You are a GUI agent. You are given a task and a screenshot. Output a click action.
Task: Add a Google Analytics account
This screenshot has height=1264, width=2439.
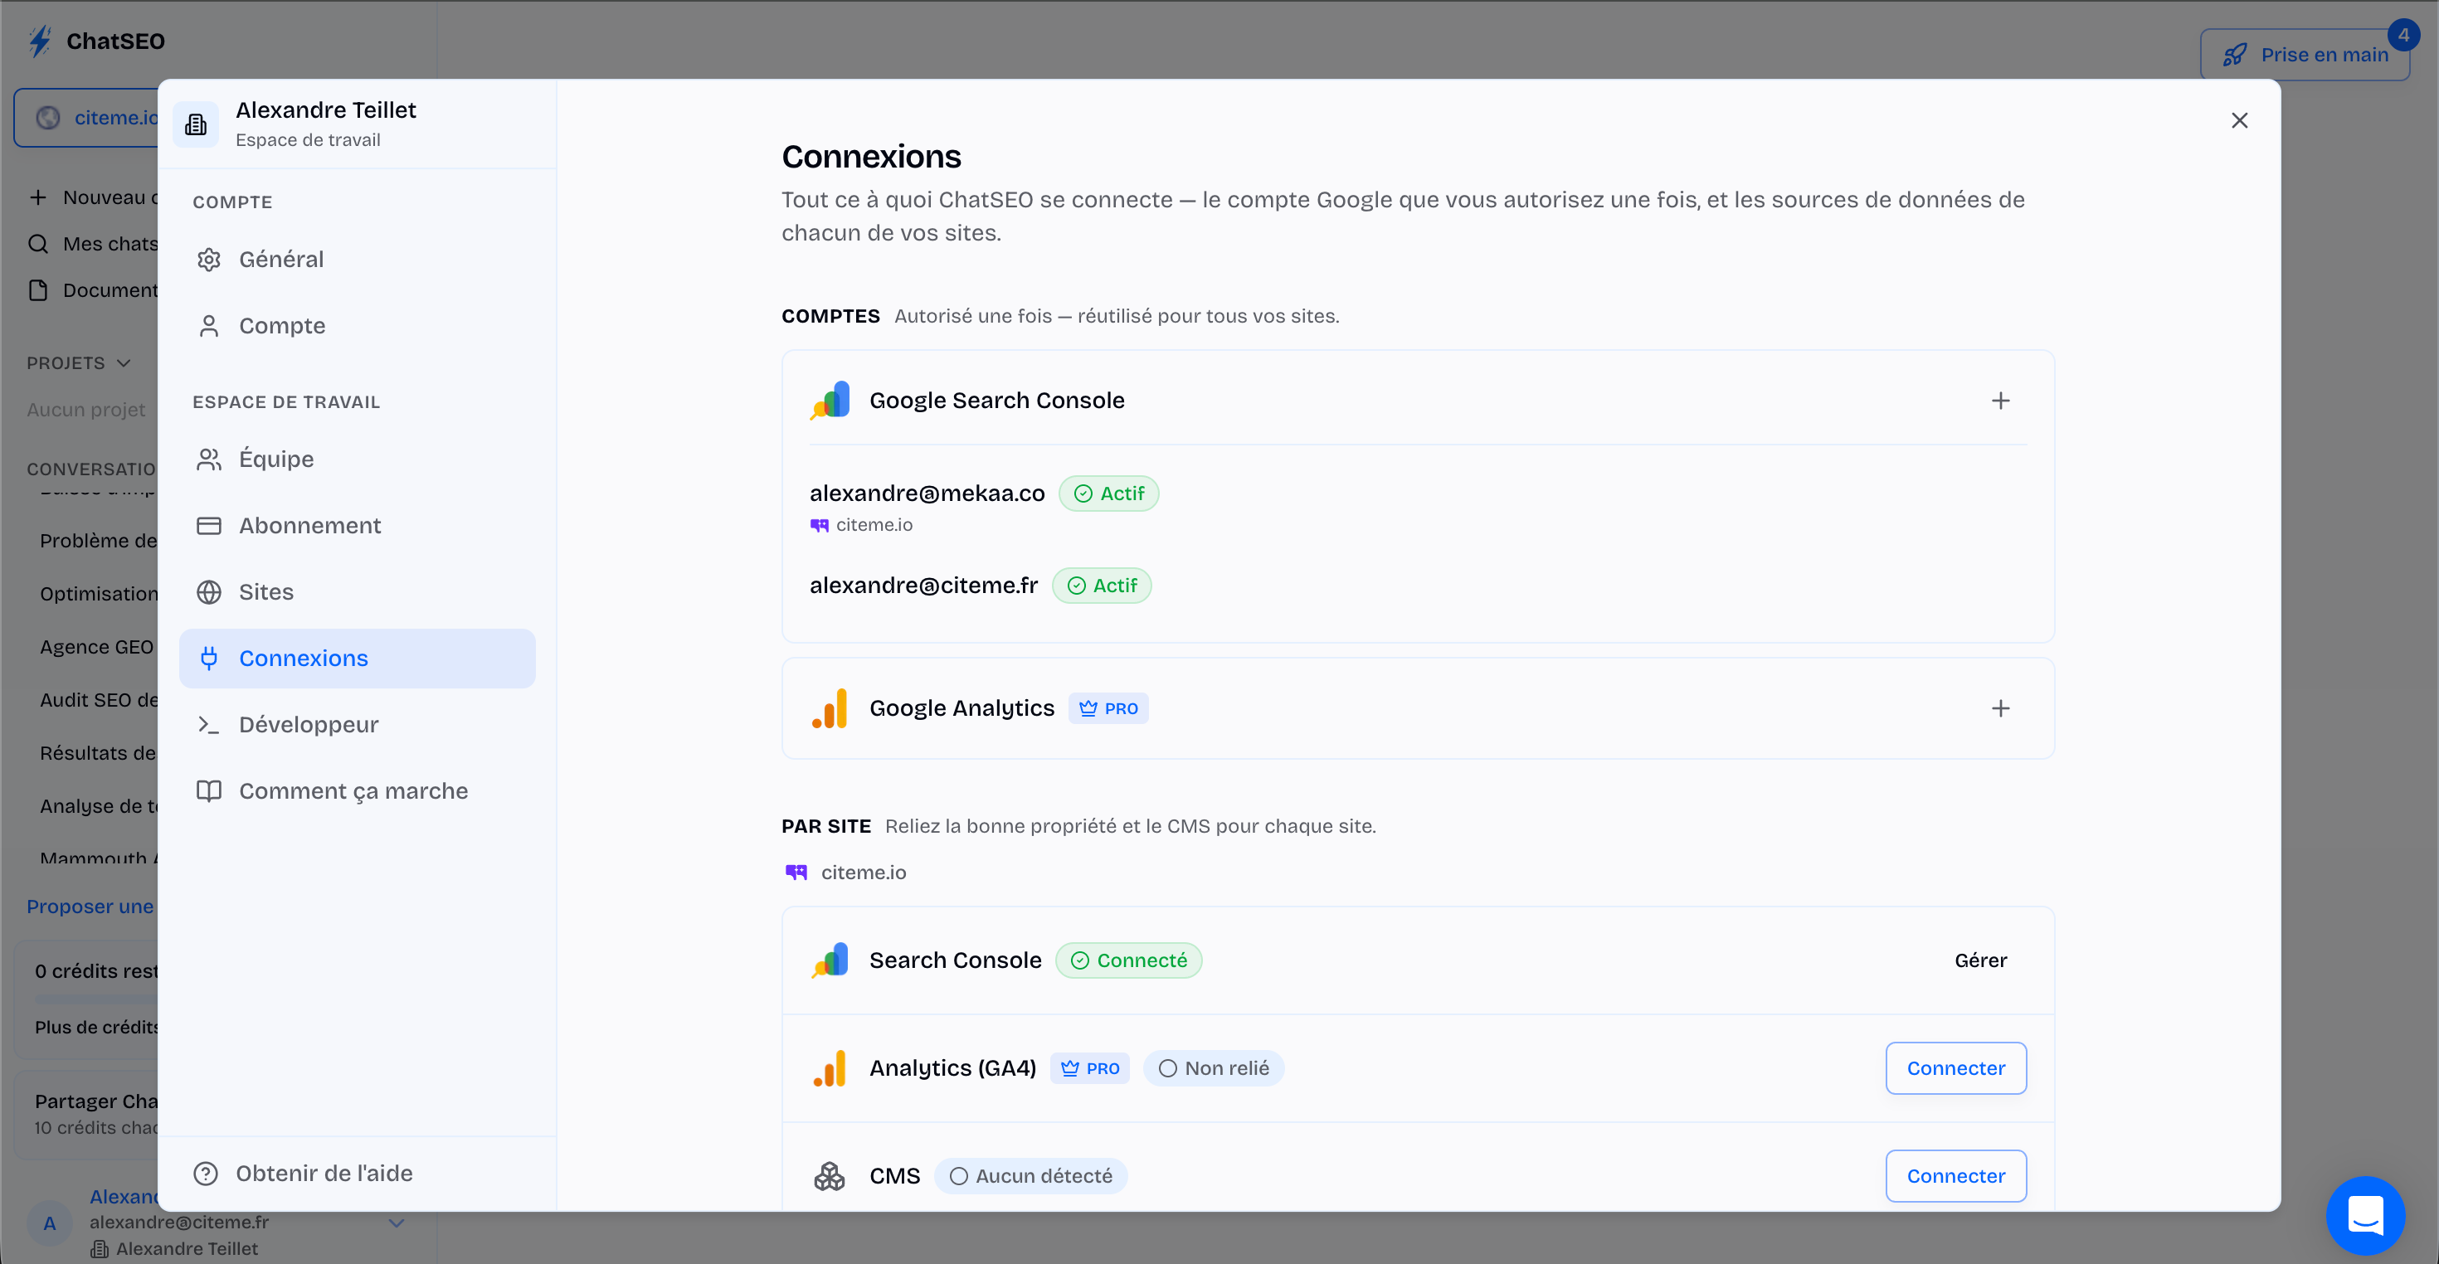pyautogui.click(x=1999, y=708)
